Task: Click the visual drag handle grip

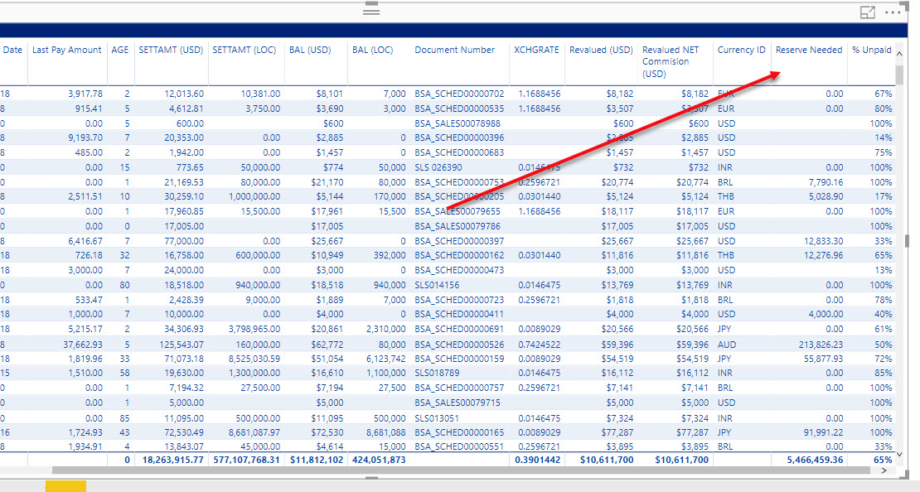Action: point(370,11)
